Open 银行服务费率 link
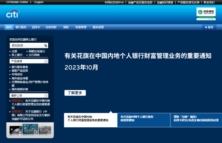 [x=20, y=67]
